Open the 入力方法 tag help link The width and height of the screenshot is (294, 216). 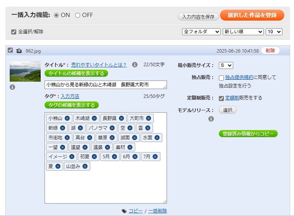coord(70,96)
